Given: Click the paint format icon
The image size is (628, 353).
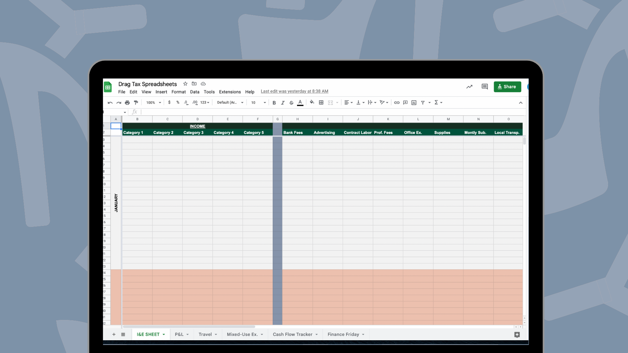Looking at the screenshot, I should (136, 103).
